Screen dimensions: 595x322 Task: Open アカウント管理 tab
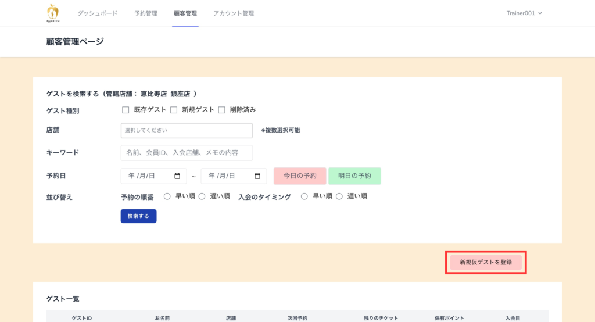(234, 13)
